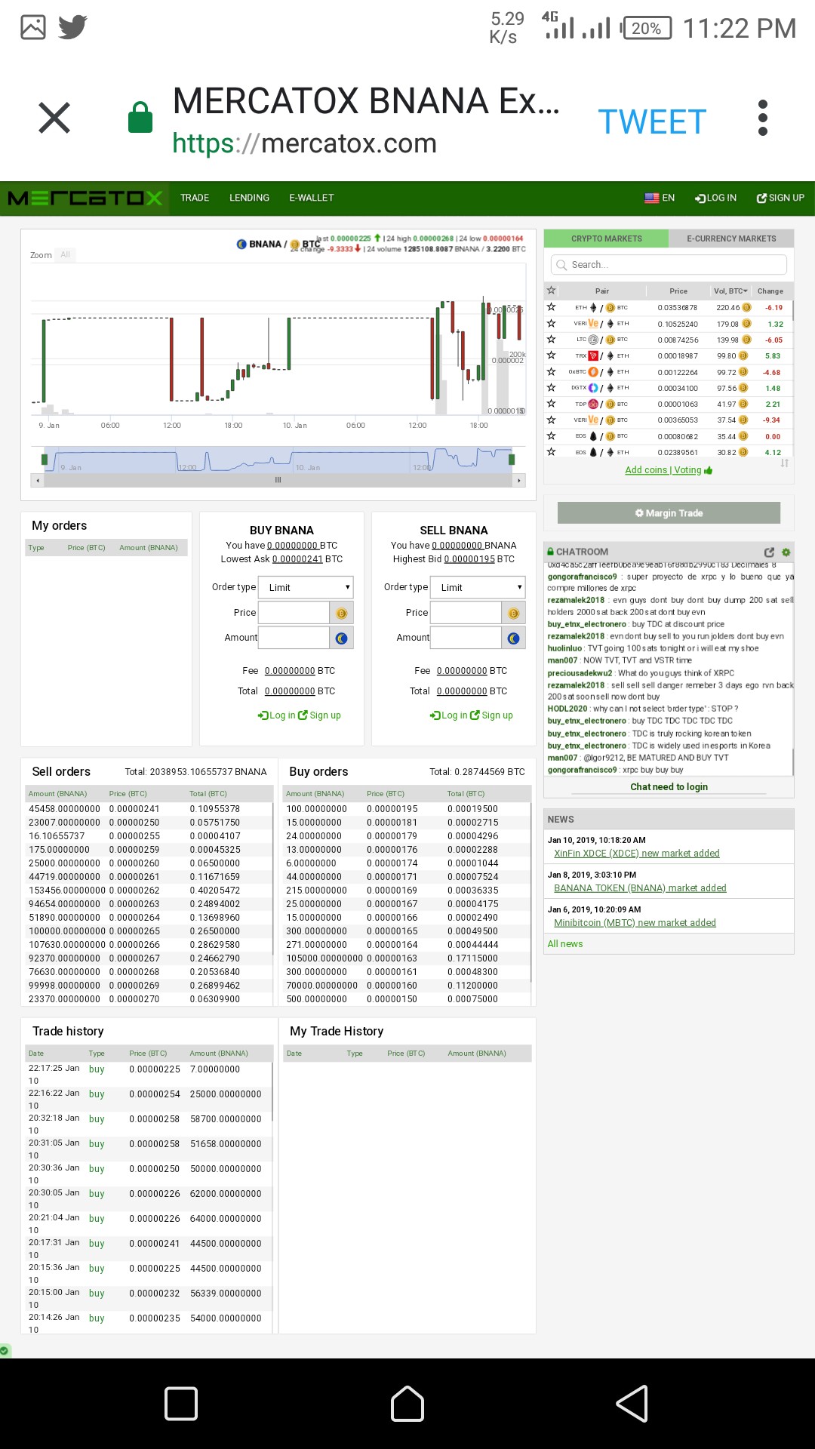Sort markets by Change column
This screenshot has width=815, height=1449.
pos(770,291)
